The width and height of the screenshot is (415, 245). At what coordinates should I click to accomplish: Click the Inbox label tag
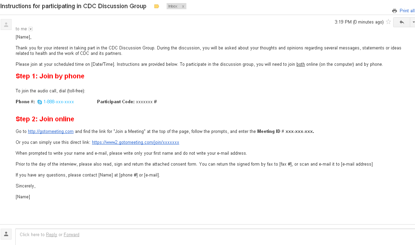click(173, 6)
